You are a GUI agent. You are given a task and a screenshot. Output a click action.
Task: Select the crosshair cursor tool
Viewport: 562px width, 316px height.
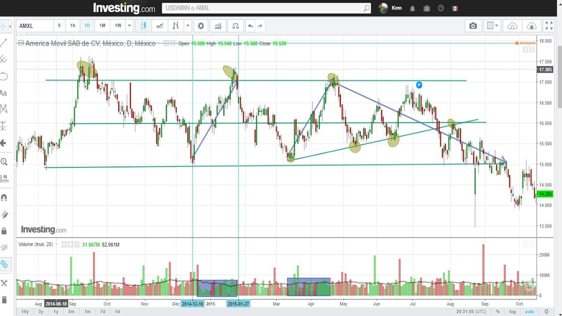(4, 26)
